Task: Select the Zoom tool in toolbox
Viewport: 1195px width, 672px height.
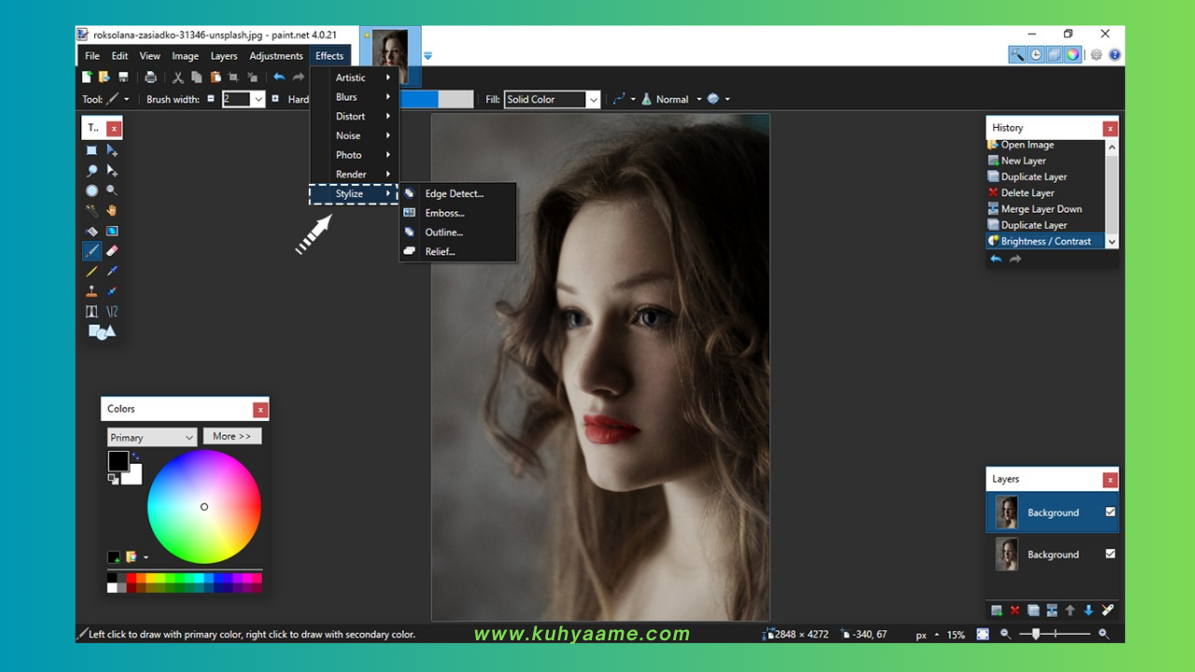Action: pyautogui.click(x=112, y=190)
